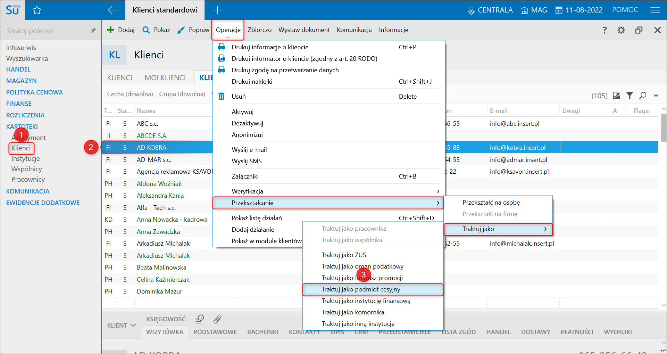This screenshot has width=667, height=354.
Task: Open the CENTRALA branch selector
Action: (x=490, y=10)
